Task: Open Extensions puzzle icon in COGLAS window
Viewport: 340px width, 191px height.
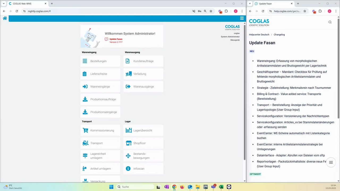Action: click(x=226, y=11)
